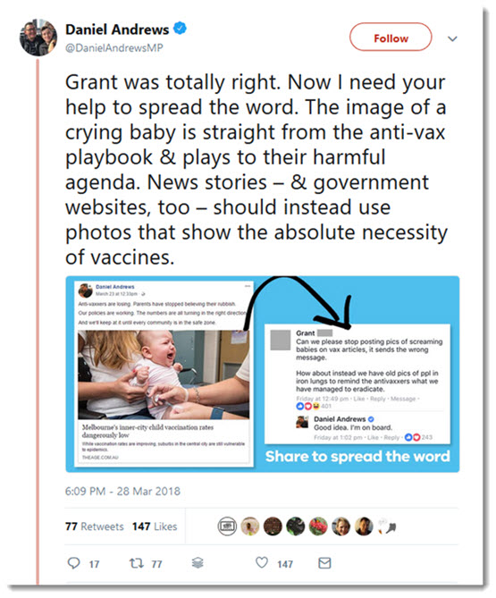
Task: Click the blue verified badge beside Daniel Andrews
Action: [180, 29]
